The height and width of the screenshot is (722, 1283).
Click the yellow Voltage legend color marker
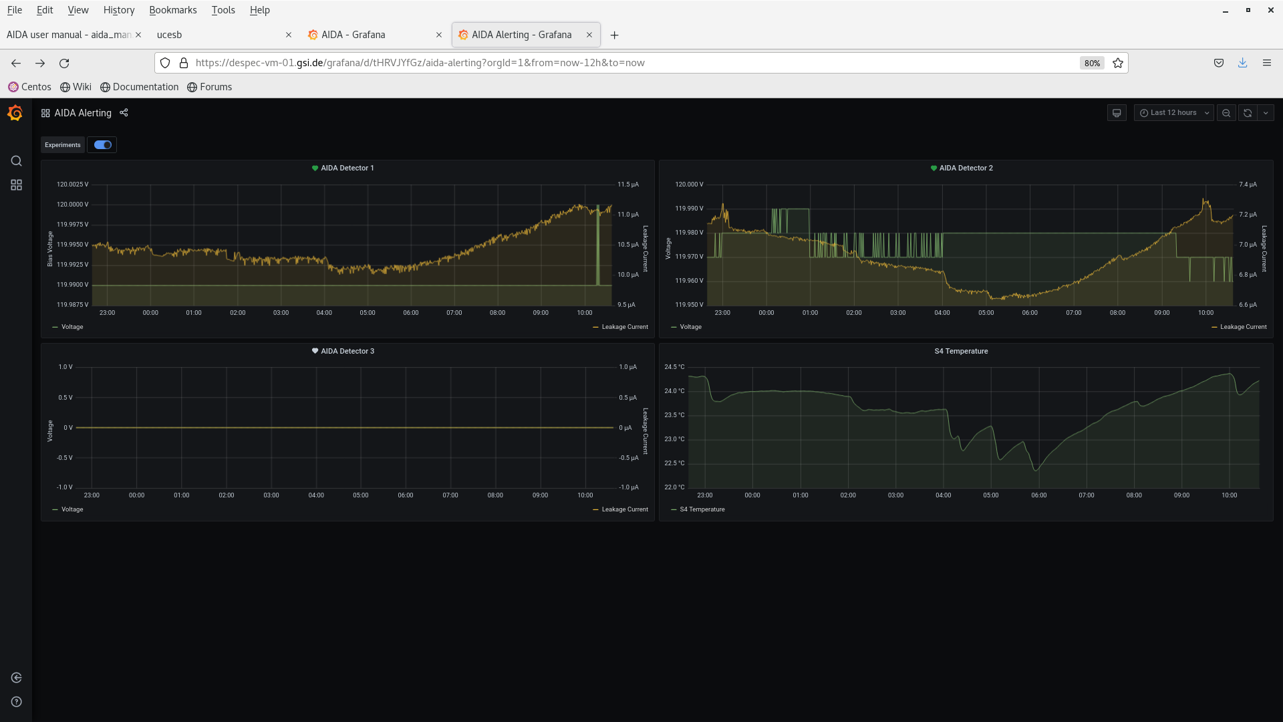[x=54, y=327]
